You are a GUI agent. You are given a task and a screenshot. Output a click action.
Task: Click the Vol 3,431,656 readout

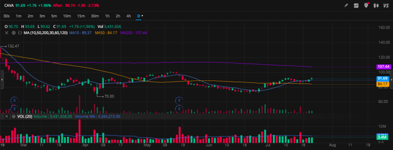[109, 26]
